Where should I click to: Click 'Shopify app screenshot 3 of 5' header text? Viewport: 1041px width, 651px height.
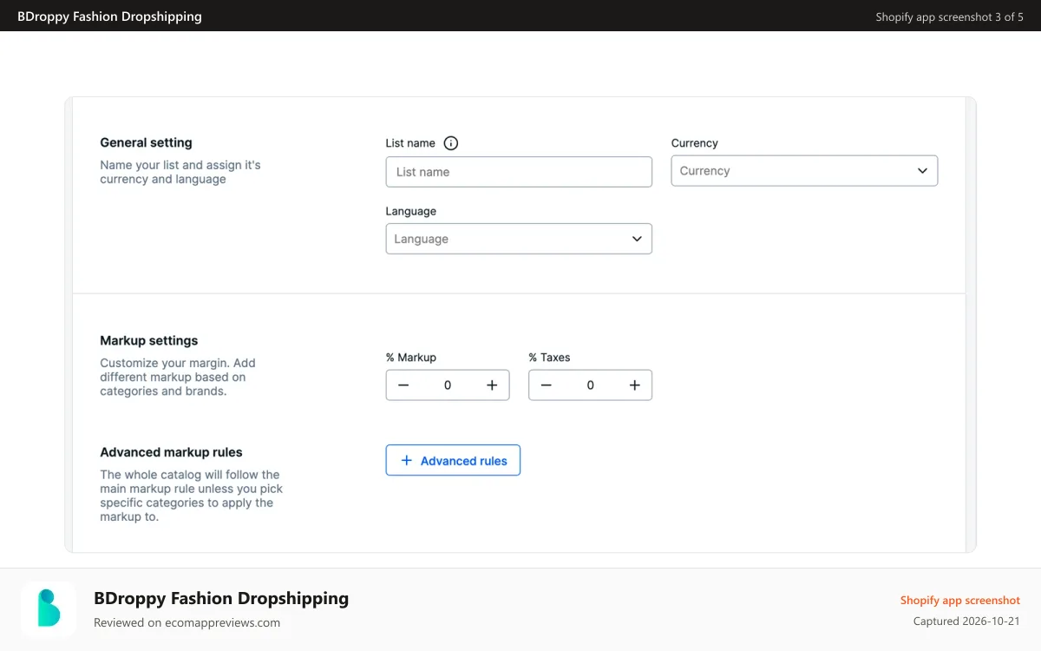point(950,16)
